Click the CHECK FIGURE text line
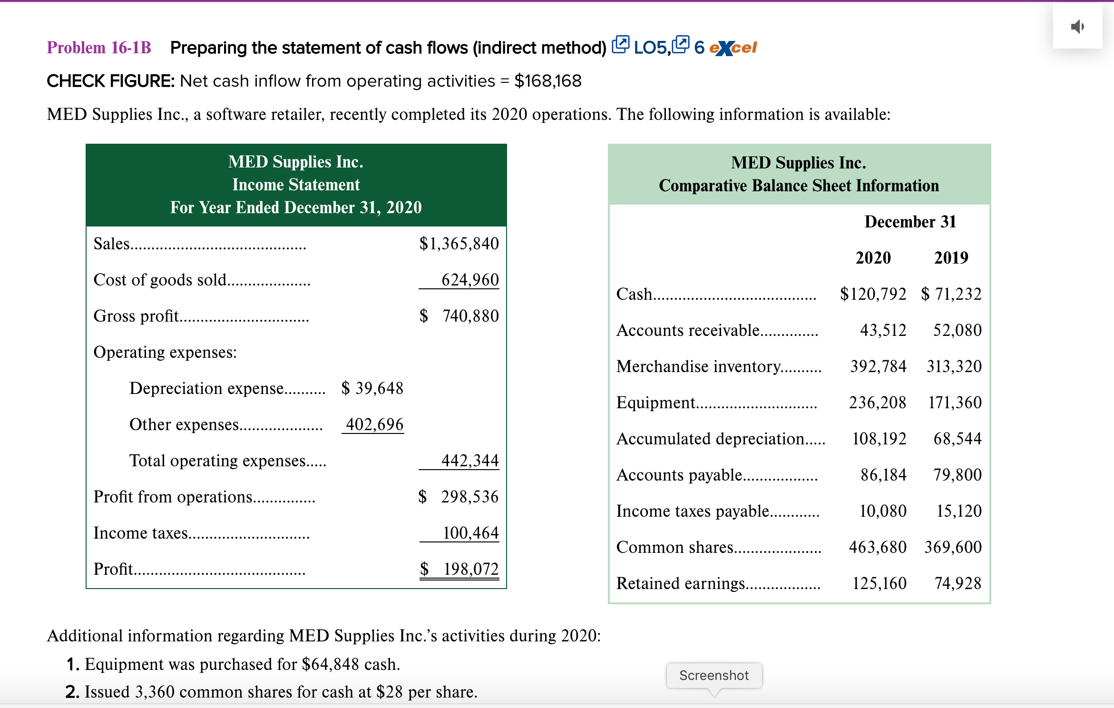The image size is (1114, 708). click(314, 81)
